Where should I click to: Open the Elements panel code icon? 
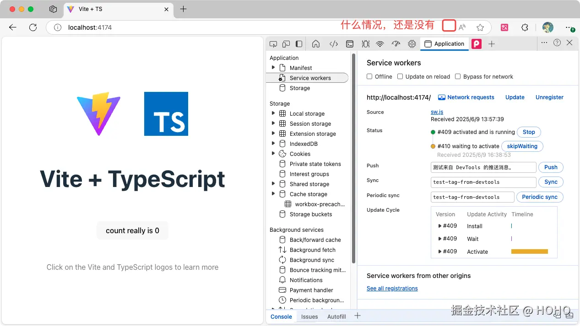[334, 44]
